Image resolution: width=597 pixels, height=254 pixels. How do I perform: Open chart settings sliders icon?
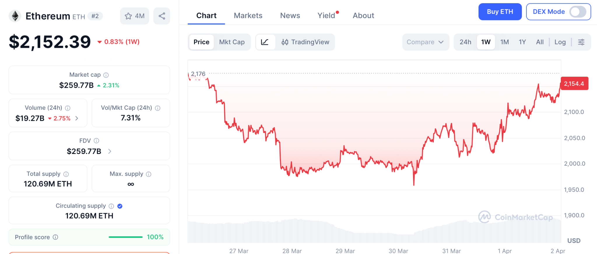point(581,42)
